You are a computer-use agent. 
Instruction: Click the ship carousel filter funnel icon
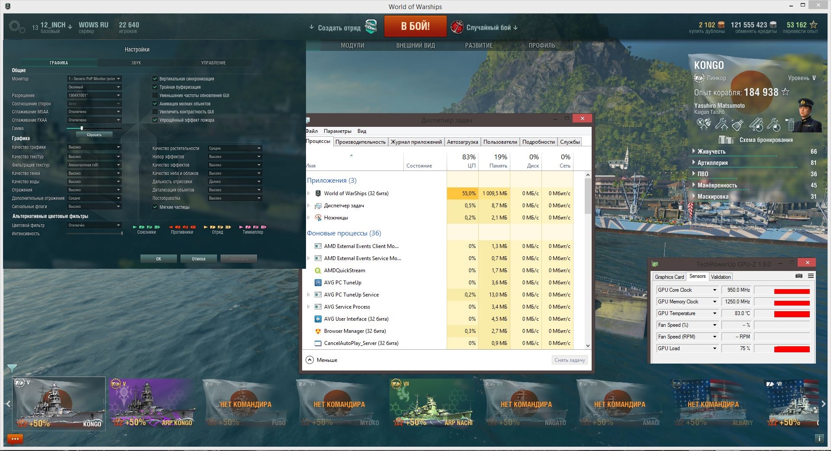(x=12, y=368)
